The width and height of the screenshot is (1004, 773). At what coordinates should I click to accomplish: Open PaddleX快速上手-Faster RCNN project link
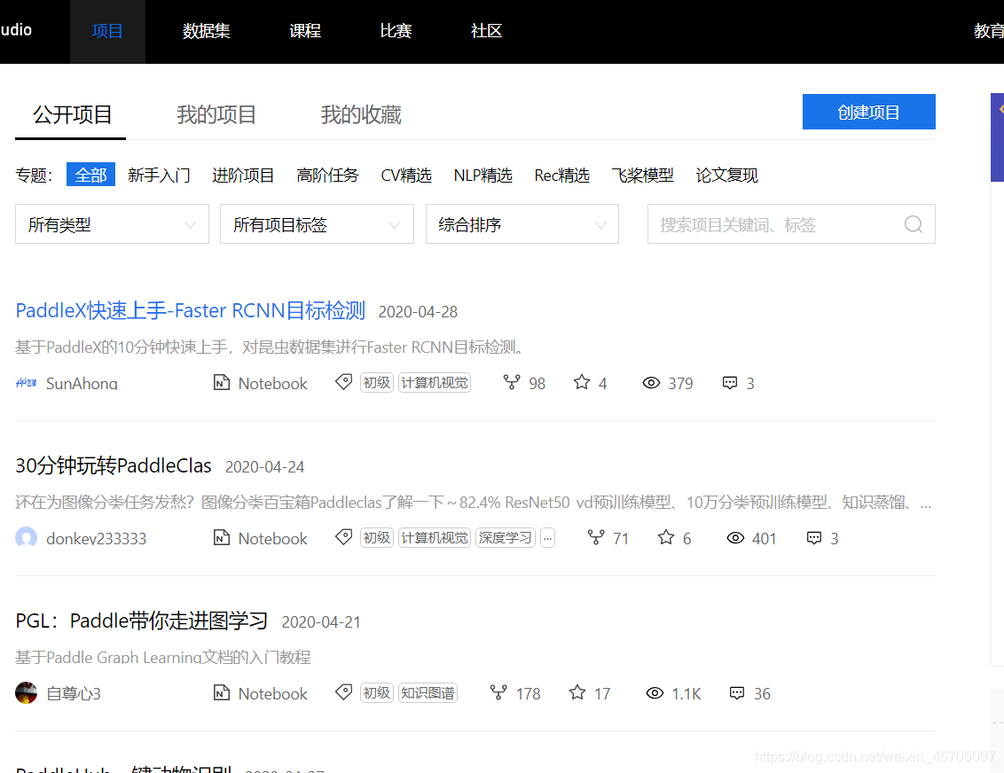click(190, 310)
